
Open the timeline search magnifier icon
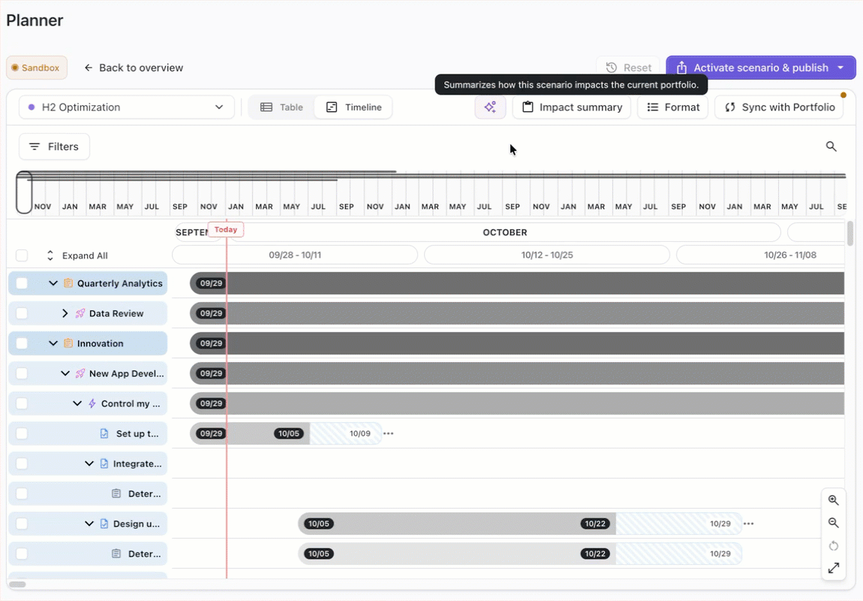831,146
